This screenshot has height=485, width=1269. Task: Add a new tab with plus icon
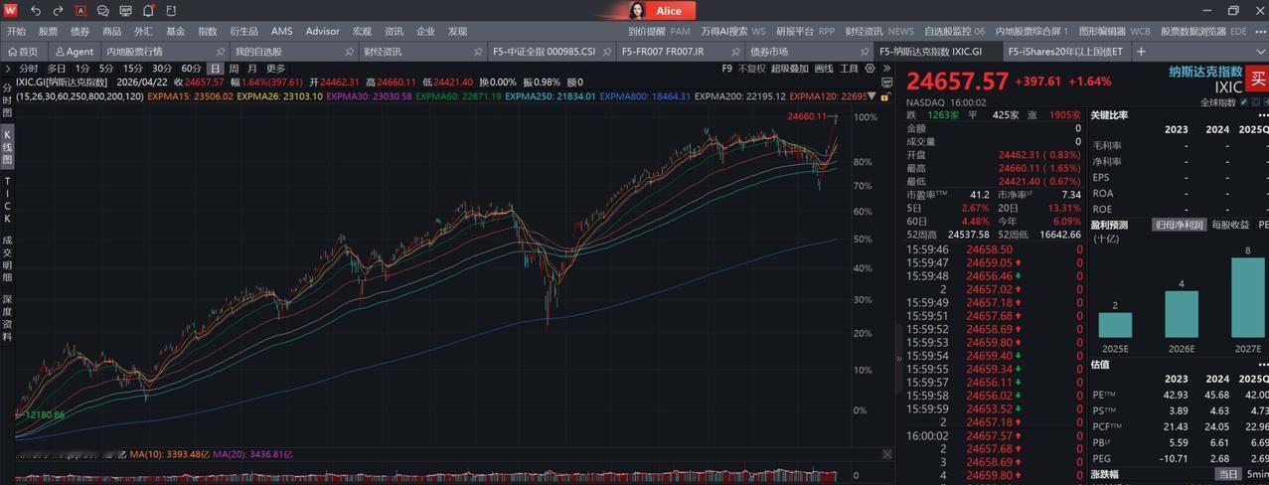click(1141, 51)
